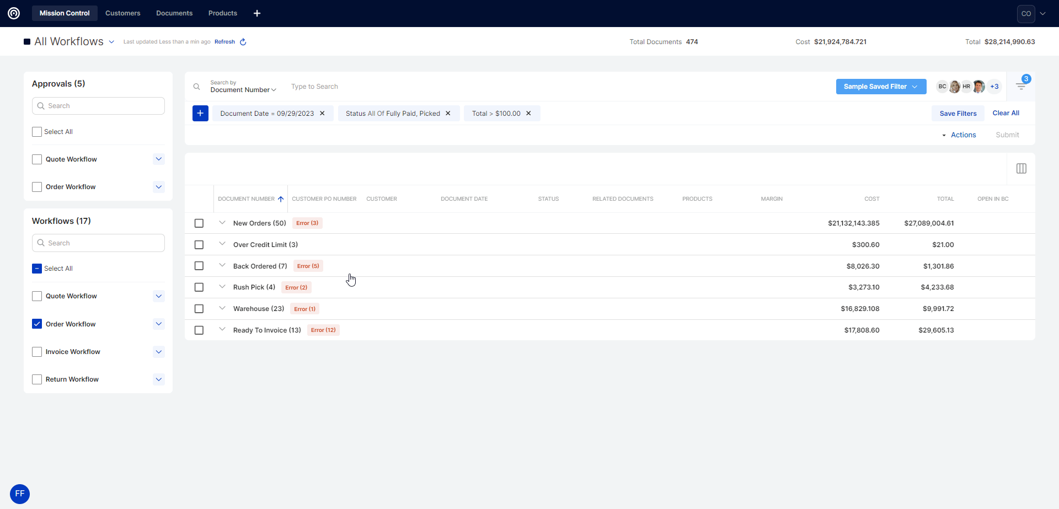
Task: Click the Save Filters button
Action: pos(958,114)
